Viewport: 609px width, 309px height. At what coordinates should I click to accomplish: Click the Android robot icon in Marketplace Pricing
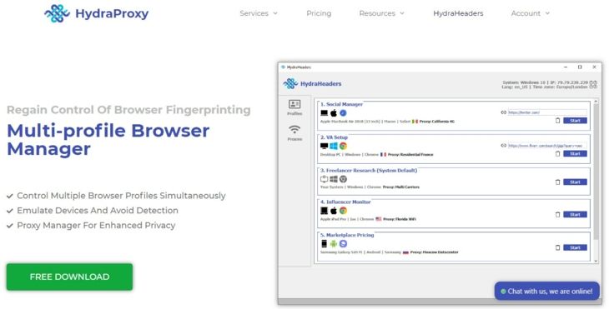pos(334,244)
